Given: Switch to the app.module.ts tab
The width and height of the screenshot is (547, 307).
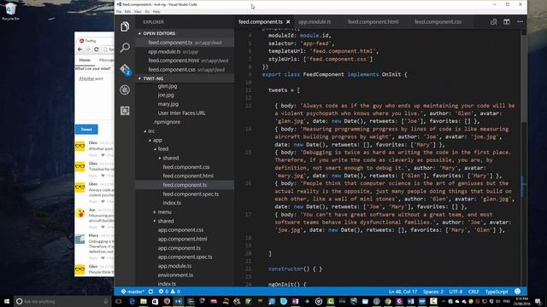Looking at the screenshot, I should [x=315, y=21].
